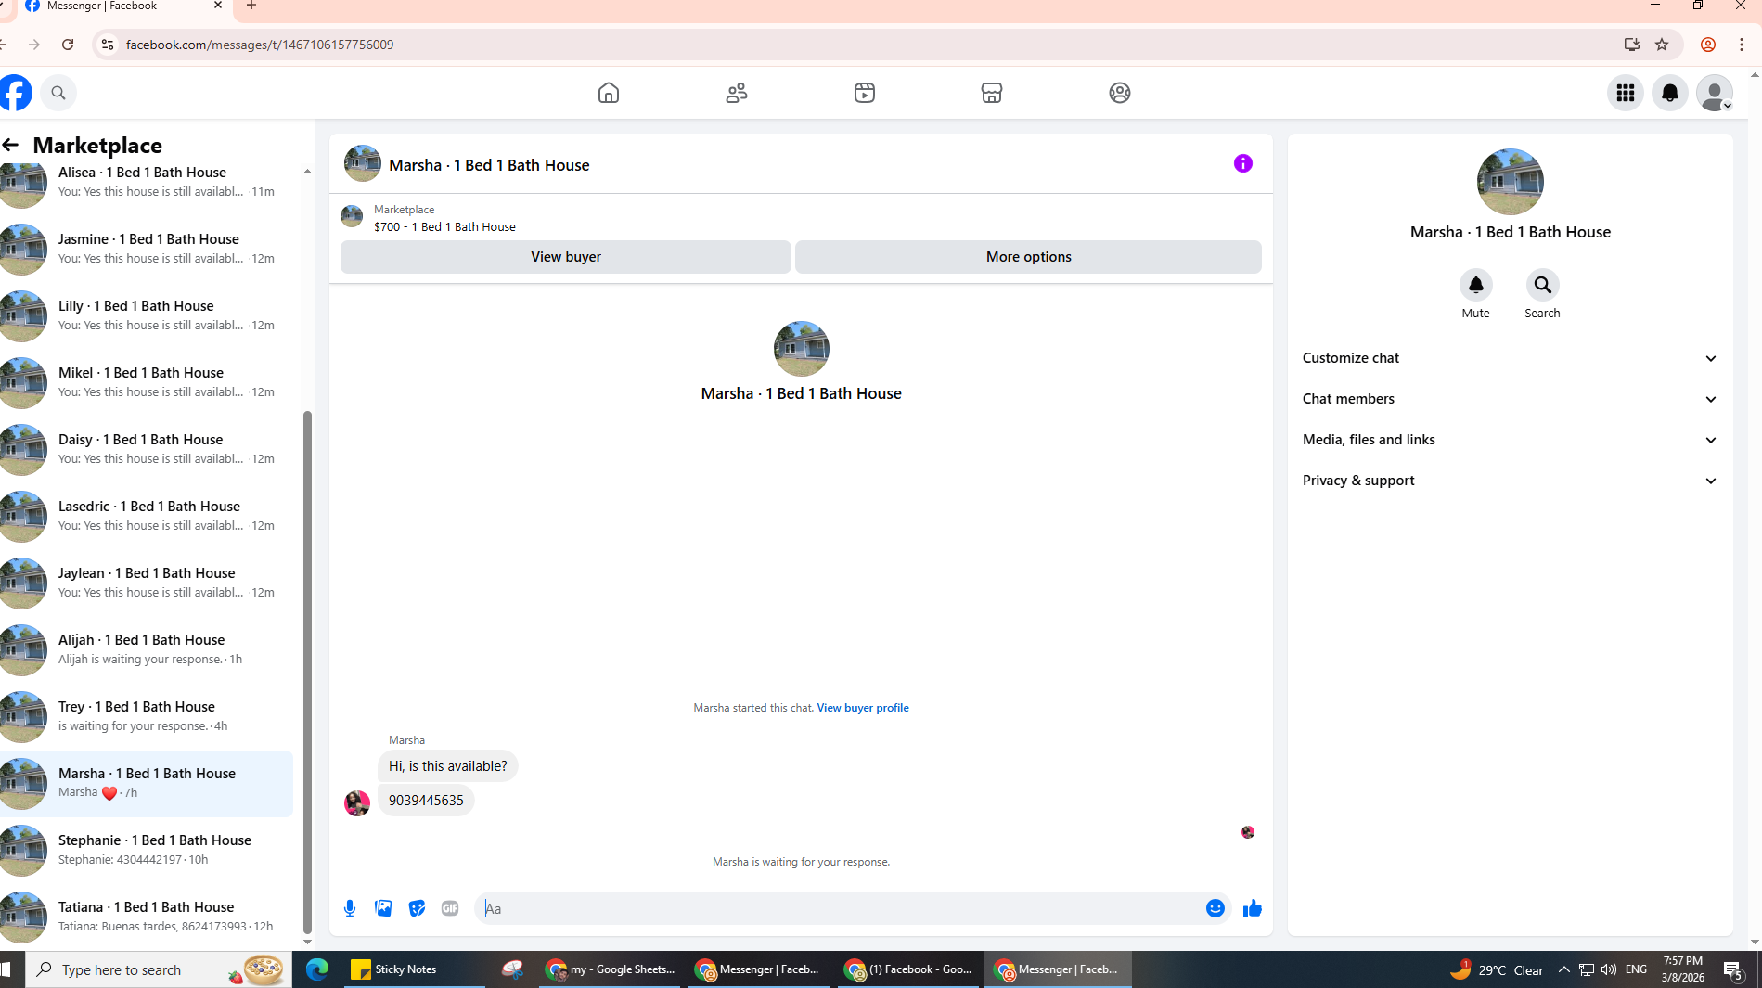
Task: Click More options button
Action: pyautogui.click(x=1028, y=257)
